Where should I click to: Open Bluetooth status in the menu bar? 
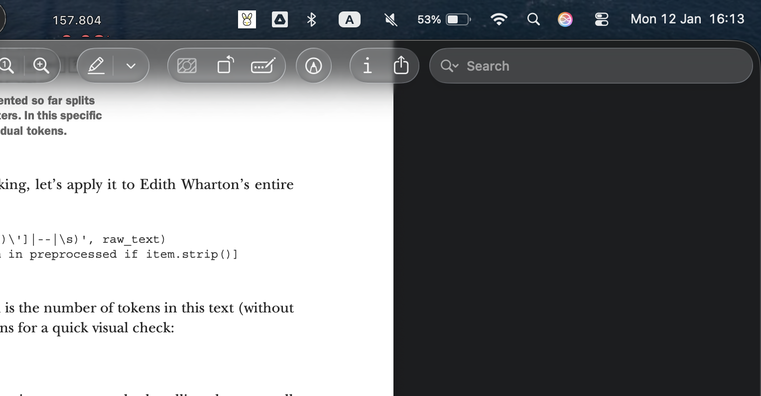[x=312, y=19]
